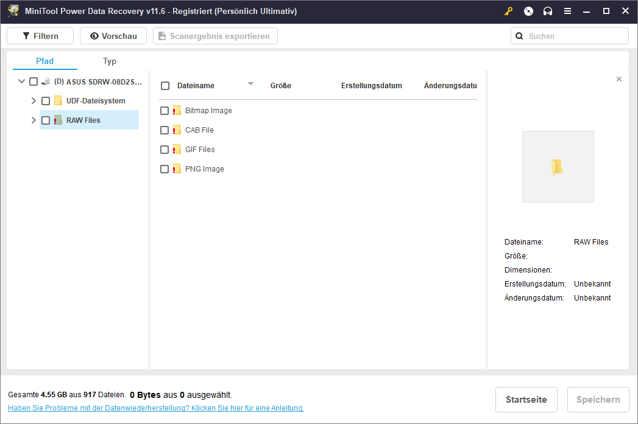Enable the PNG Image checkbox
The height and width of the screenshot is (424, 638).
pyautogui.click(x=165, y=169)
